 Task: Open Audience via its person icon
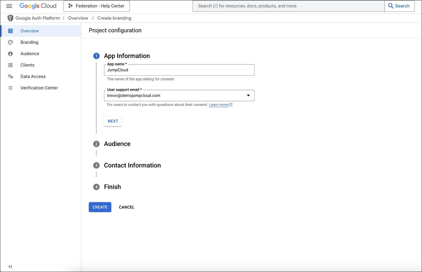pyautogui.click(x=10, y=54)
